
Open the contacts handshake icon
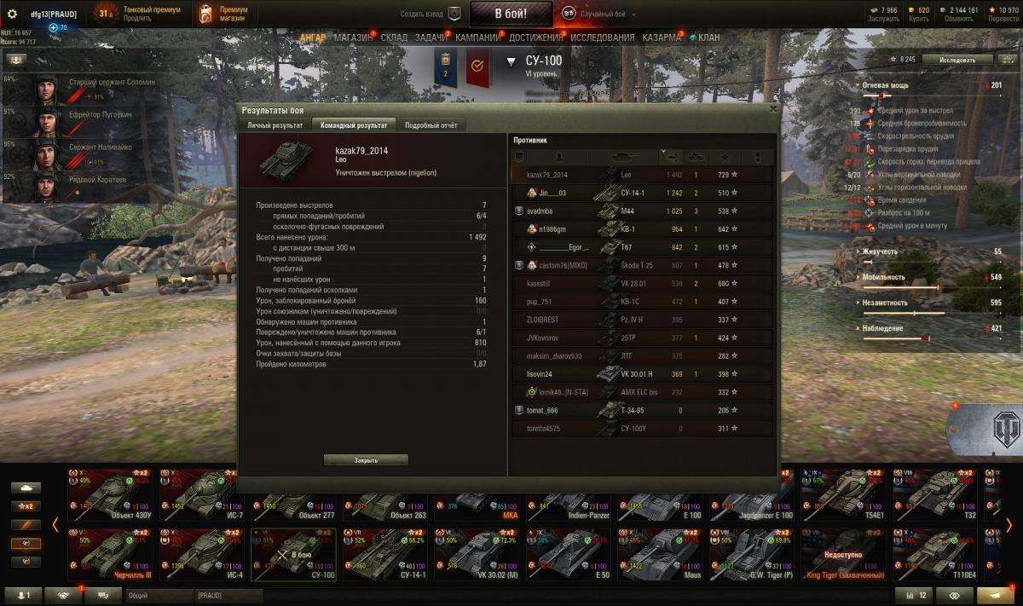[x=63, y=595]
